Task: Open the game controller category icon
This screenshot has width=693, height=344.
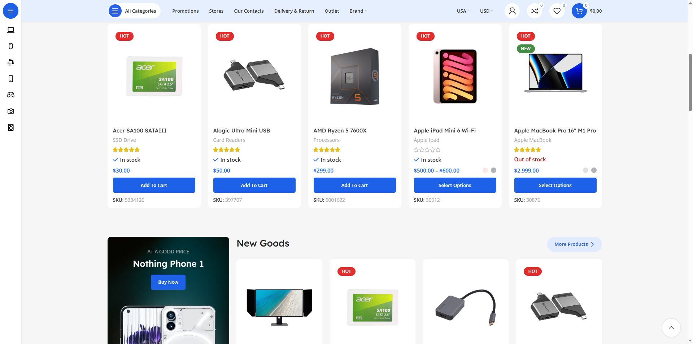Action: click(x=11, y=95)
